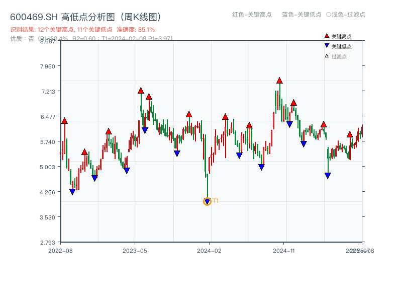Click the 2022-08 x-axis date label

(60, 251)
